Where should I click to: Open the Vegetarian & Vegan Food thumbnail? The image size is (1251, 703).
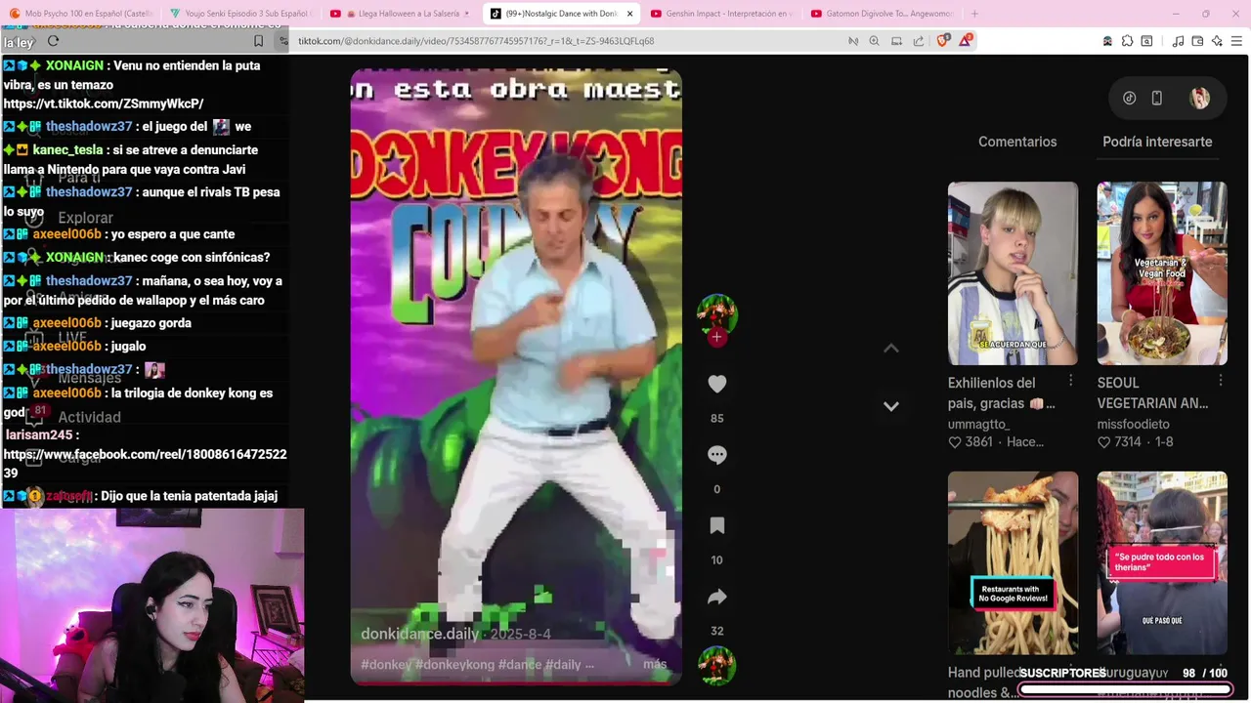pyautogui.click(x=1162, y=273)
